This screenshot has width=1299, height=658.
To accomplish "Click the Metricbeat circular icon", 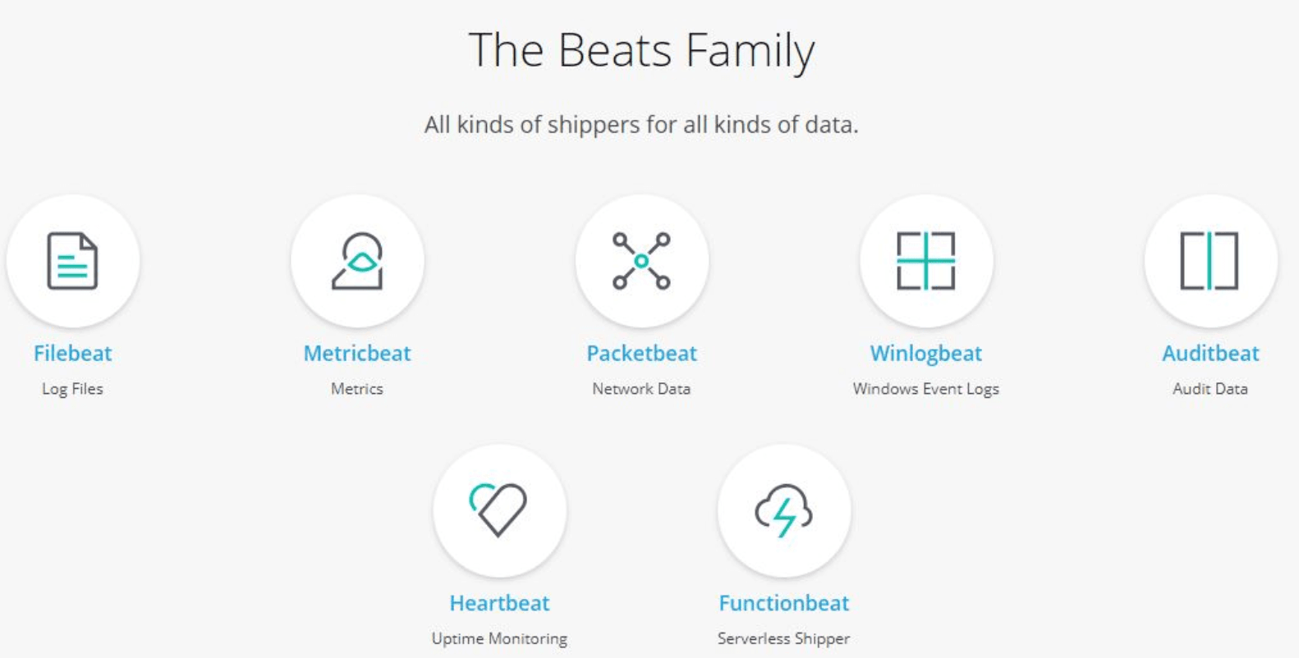I will click(x=357, y=261).
